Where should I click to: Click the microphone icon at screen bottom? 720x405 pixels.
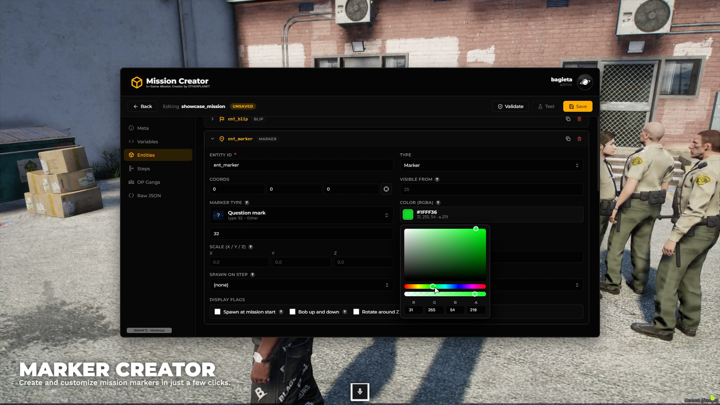click(360, 392)
